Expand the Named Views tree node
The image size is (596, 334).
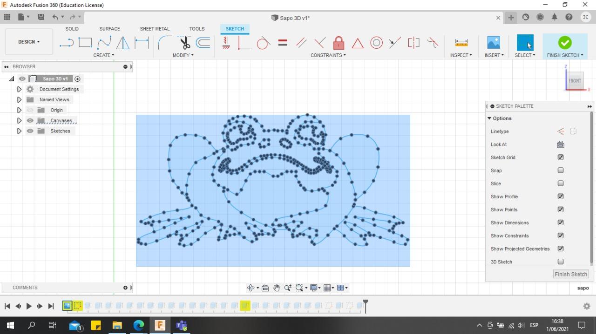19,99
